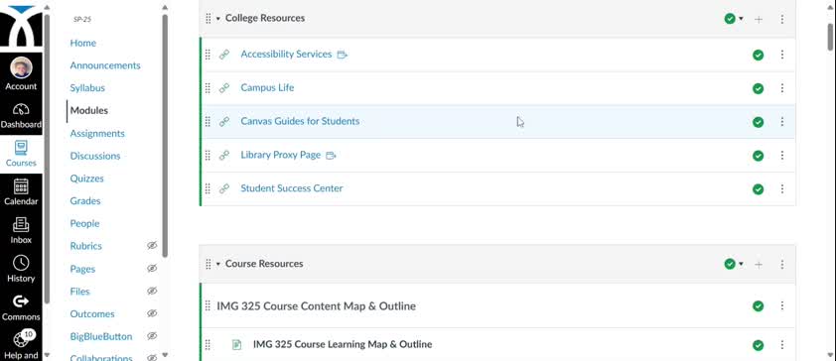836x361 pixels.
Task: Click the college logo at top left
Action: coord(21,25)
